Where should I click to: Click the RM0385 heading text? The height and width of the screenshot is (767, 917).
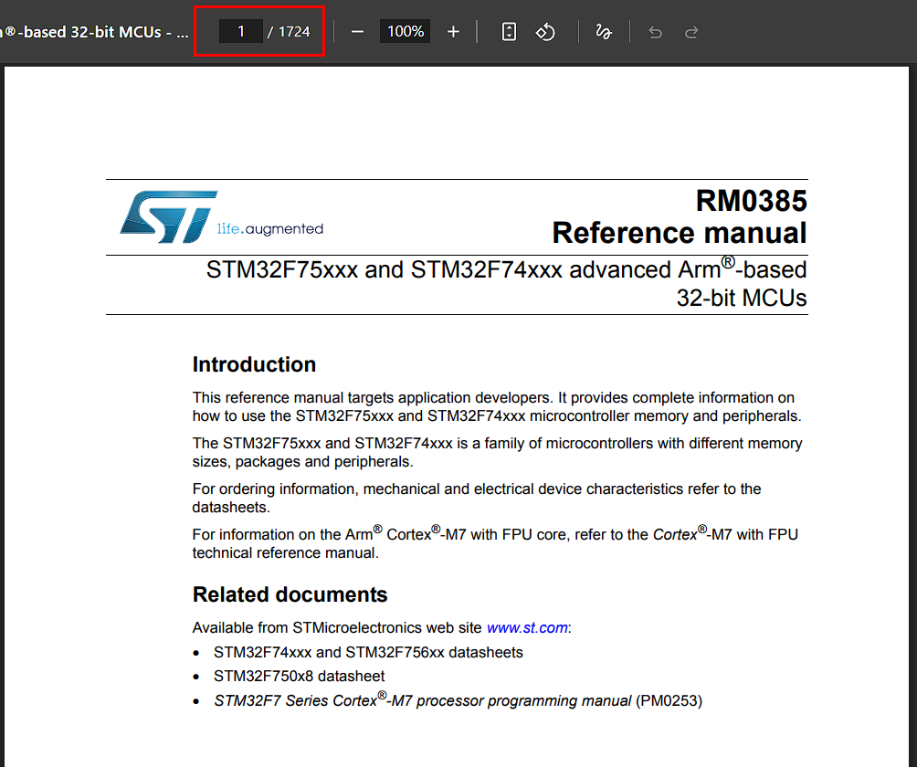(751, 201)
